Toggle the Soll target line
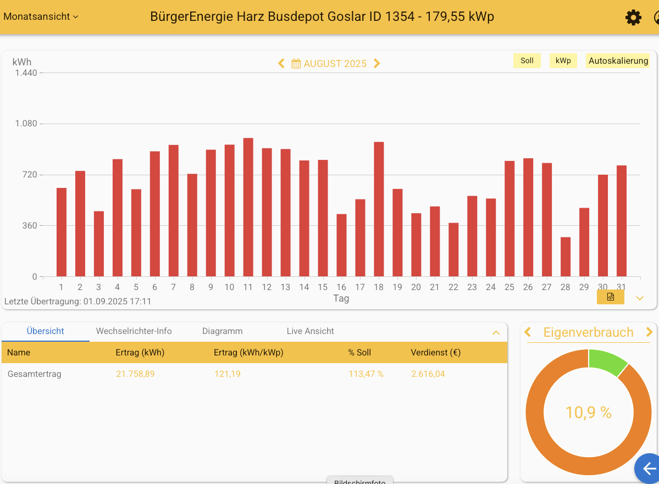Image resolution: width=659 pixels, height=484 pixels. [527, 61]
